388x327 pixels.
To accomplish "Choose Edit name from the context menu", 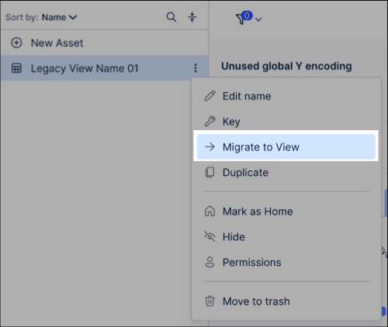I will click(286, 96).
